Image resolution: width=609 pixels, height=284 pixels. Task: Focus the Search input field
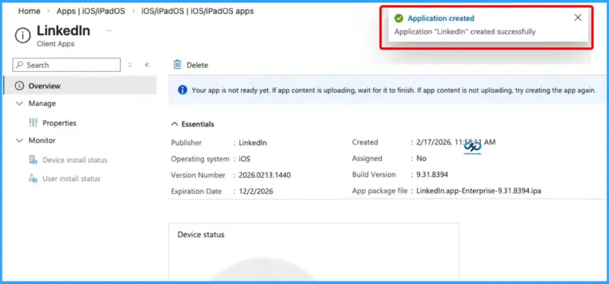(67, 65)
